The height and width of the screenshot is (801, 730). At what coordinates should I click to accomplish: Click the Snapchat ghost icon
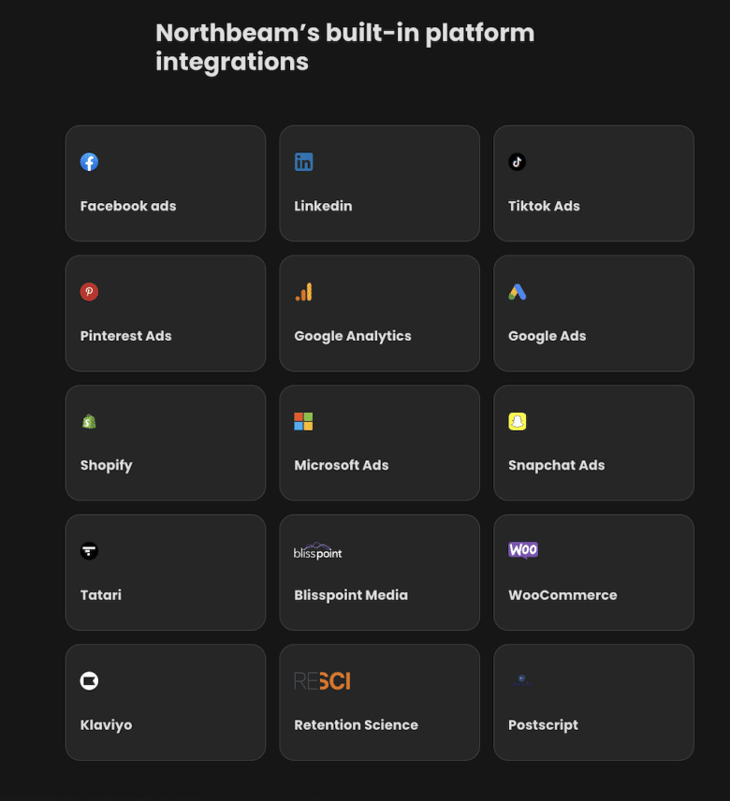(x=518, y=421)
